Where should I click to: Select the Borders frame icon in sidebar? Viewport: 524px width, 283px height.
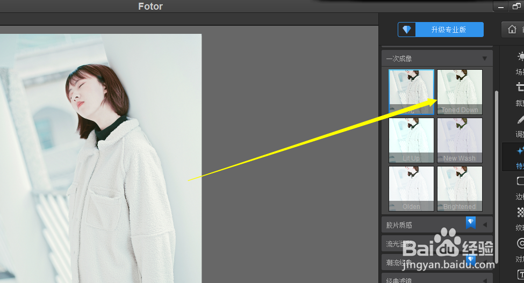click(520, 181)
